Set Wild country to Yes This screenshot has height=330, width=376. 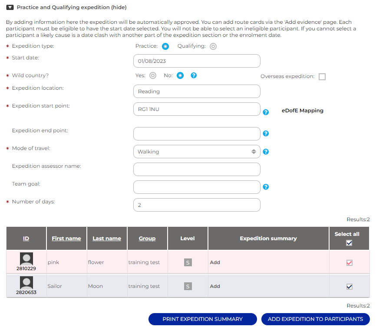click(152, 75)
